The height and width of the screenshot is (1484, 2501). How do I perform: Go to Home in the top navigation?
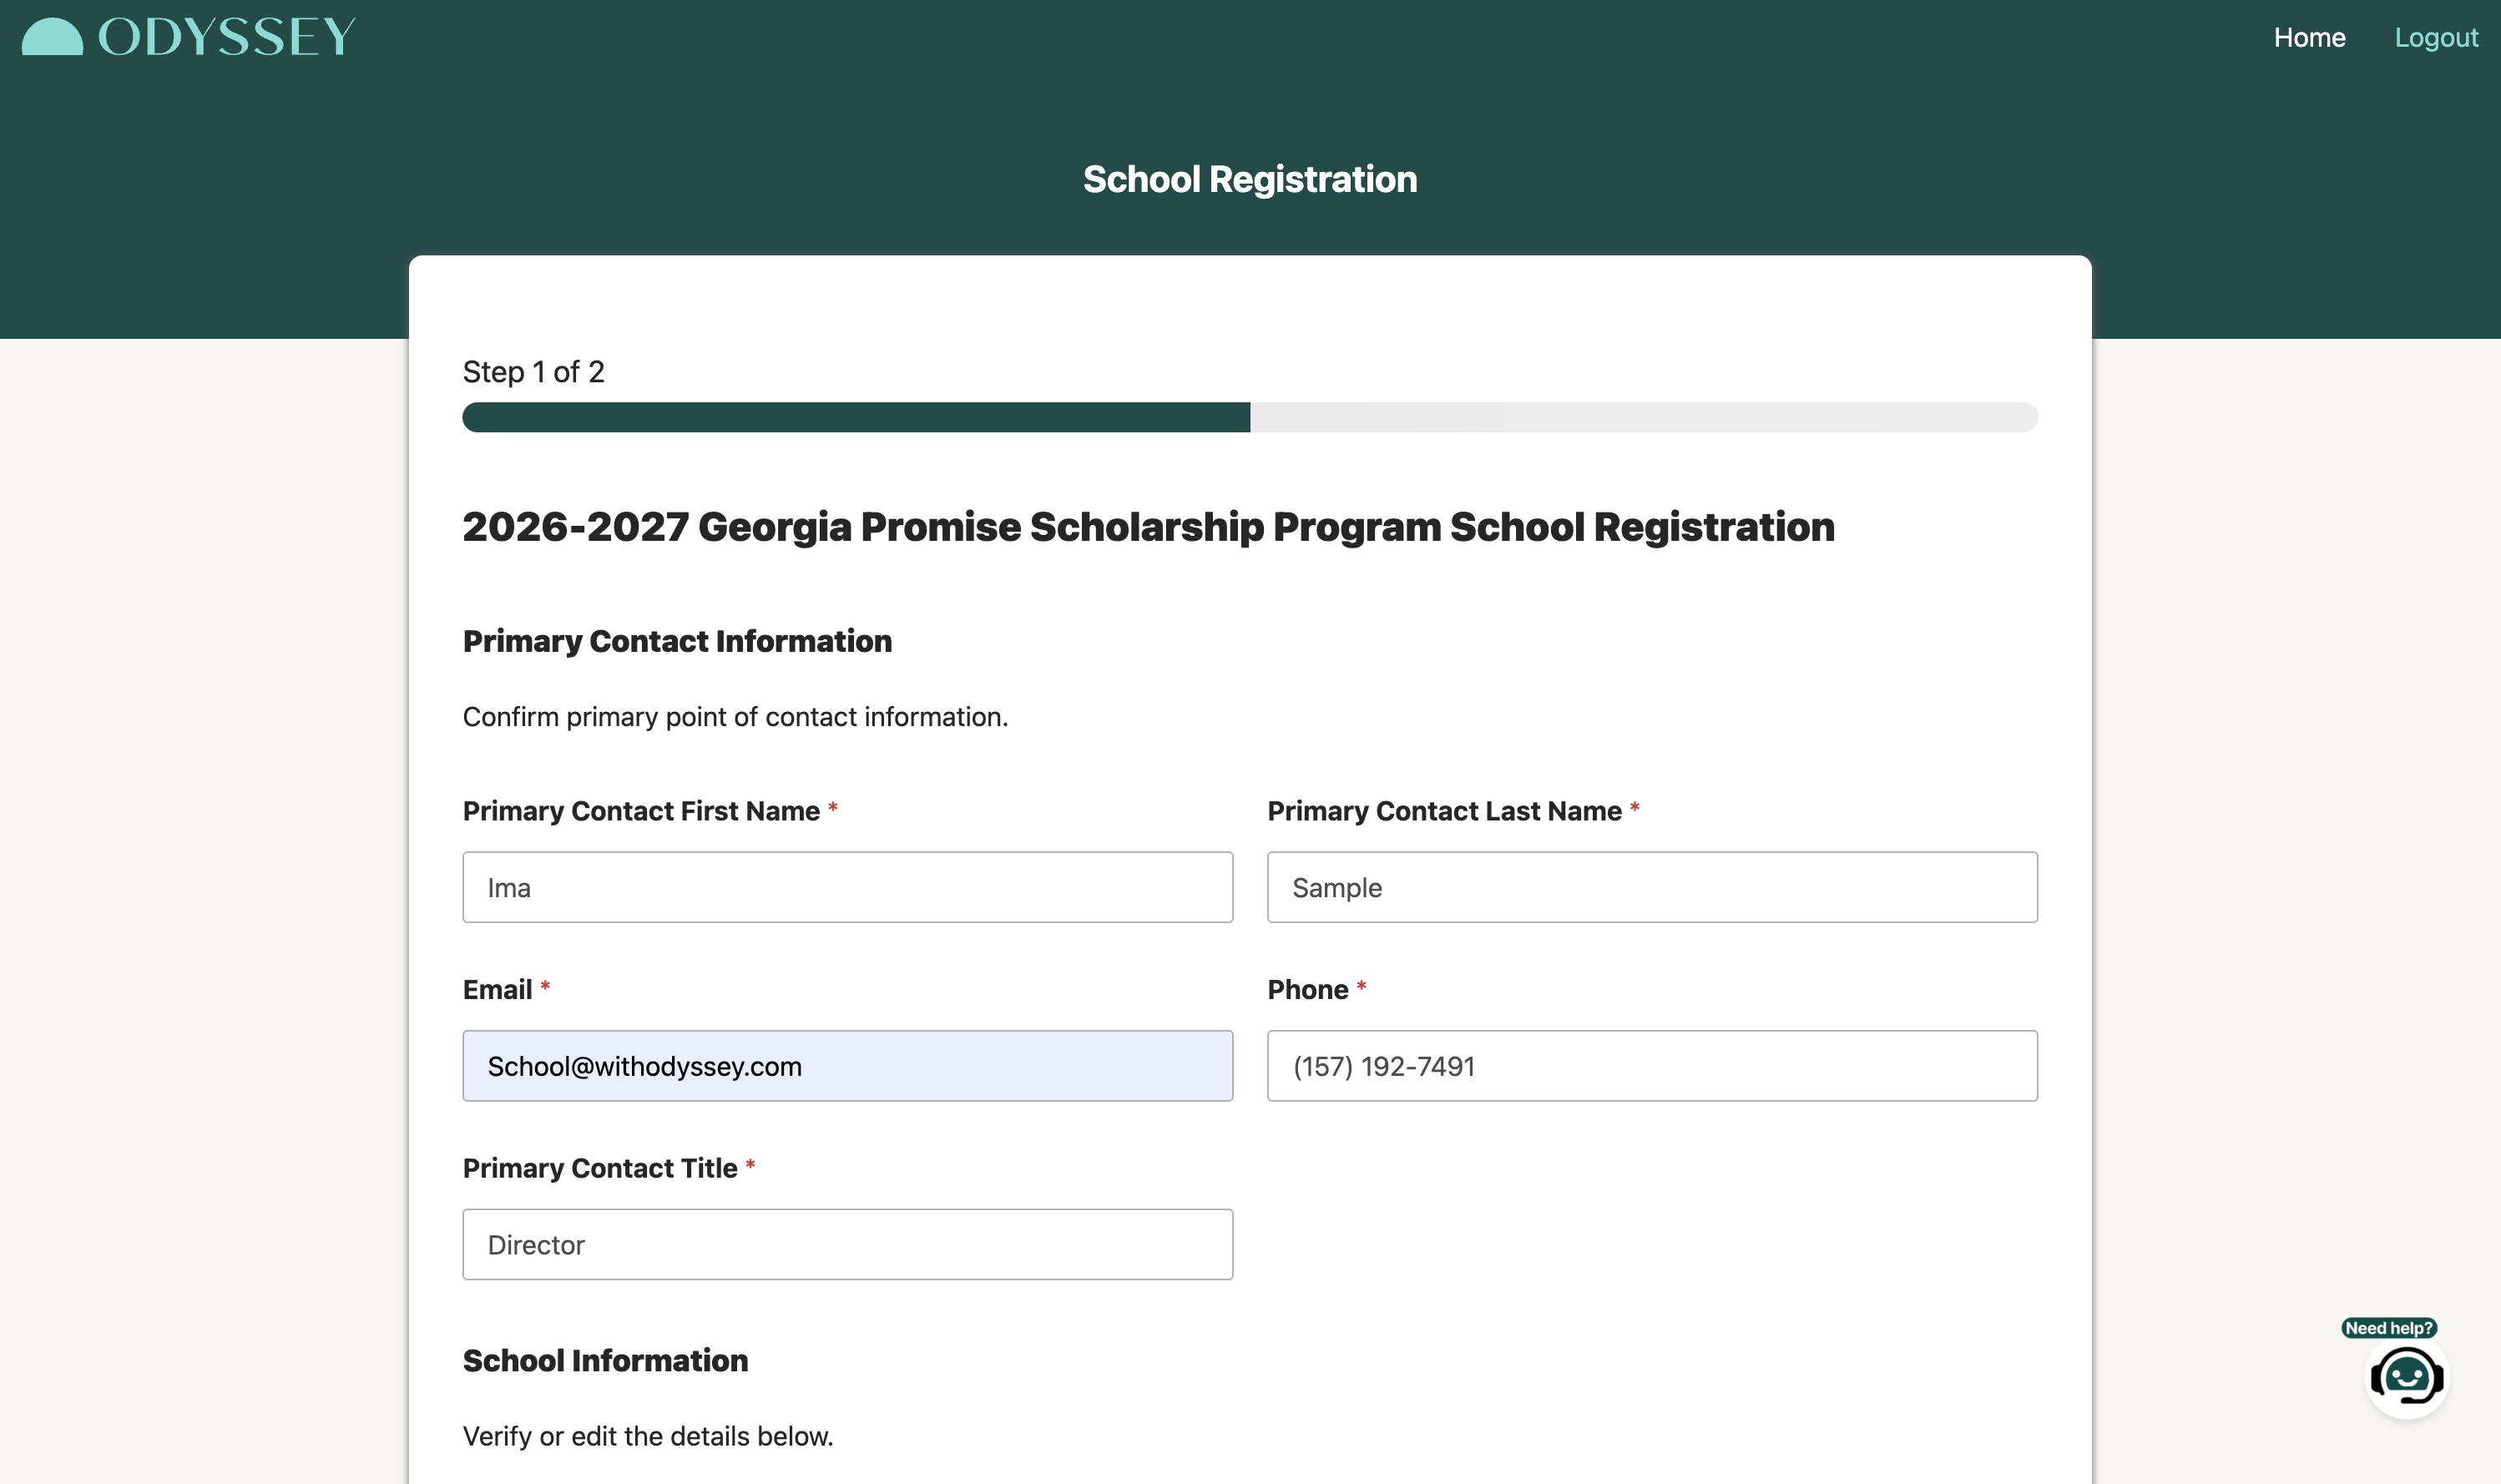(2309, 37)
